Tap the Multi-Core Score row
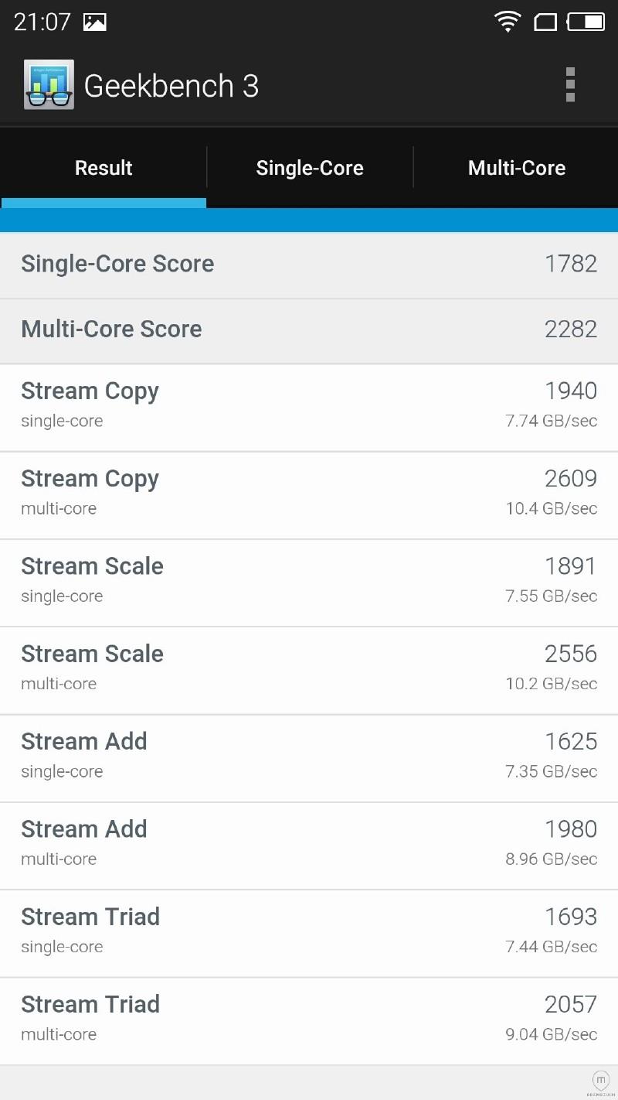Image resolution: width=618 pixels, height=1100 pixels. pos(309,330)
